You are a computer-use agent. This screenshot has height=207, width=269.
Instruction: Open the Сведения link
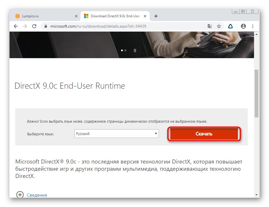click(37, 195)
